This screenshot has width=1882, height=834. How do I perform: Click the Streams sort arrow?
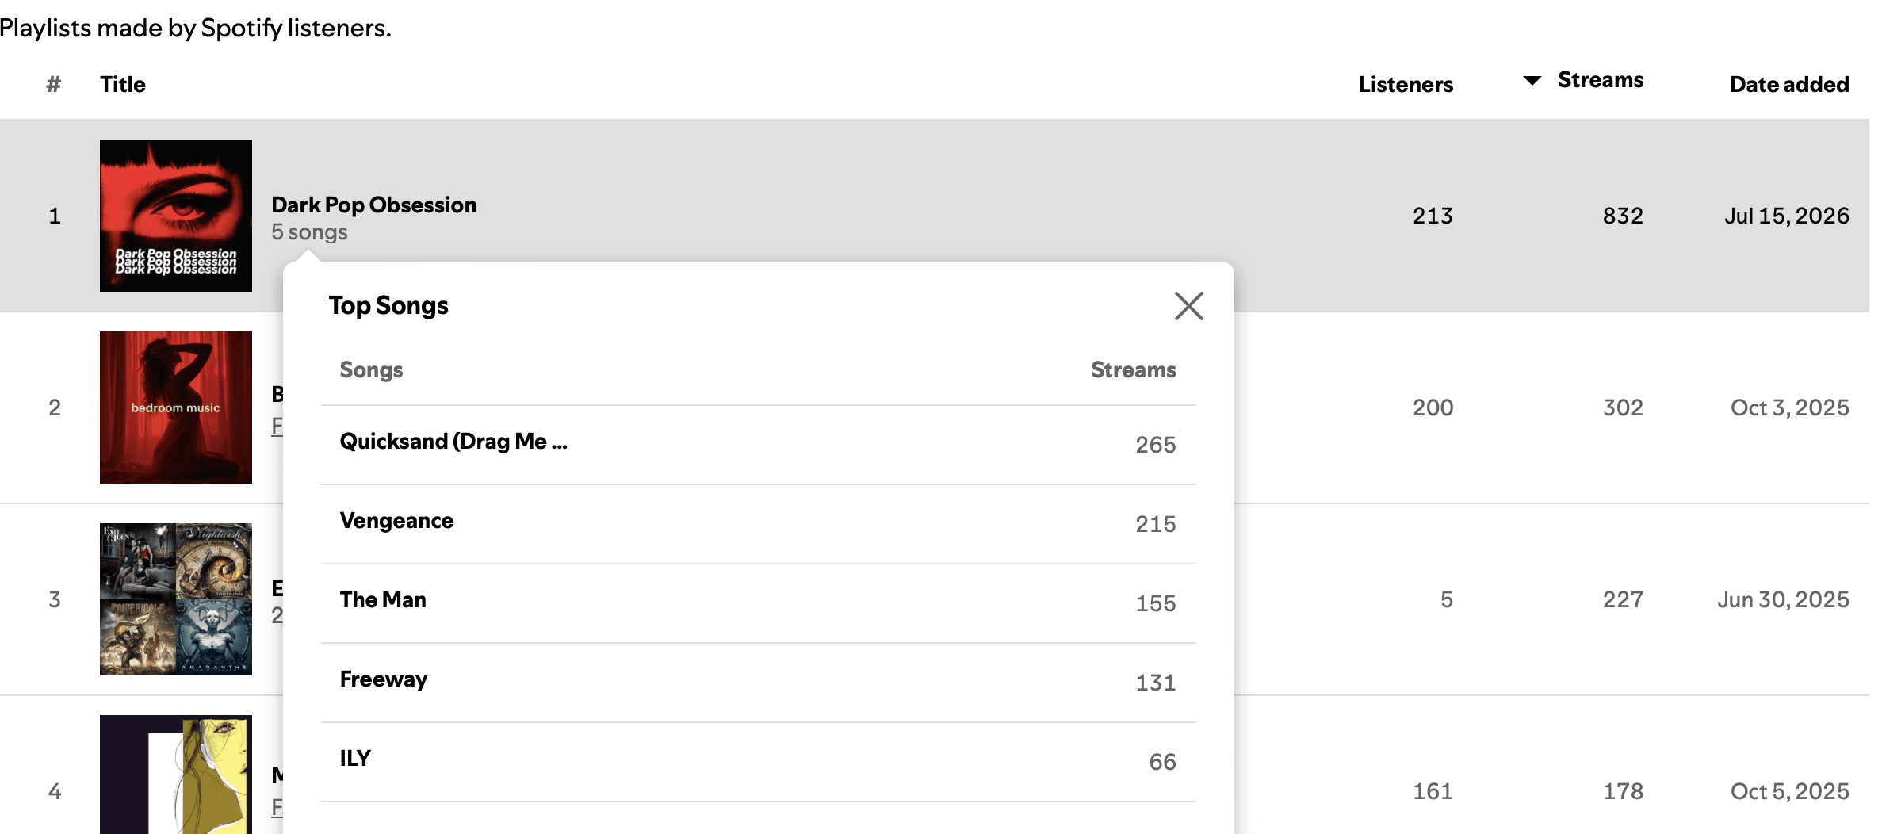[x=1532, y=80]
